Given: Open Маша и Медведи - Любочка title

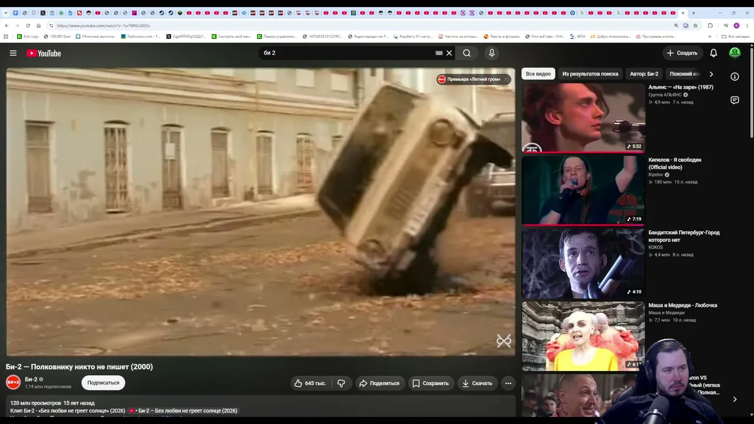Looking at the screenshot, I should pyautogui.click(x=683, y=306).
